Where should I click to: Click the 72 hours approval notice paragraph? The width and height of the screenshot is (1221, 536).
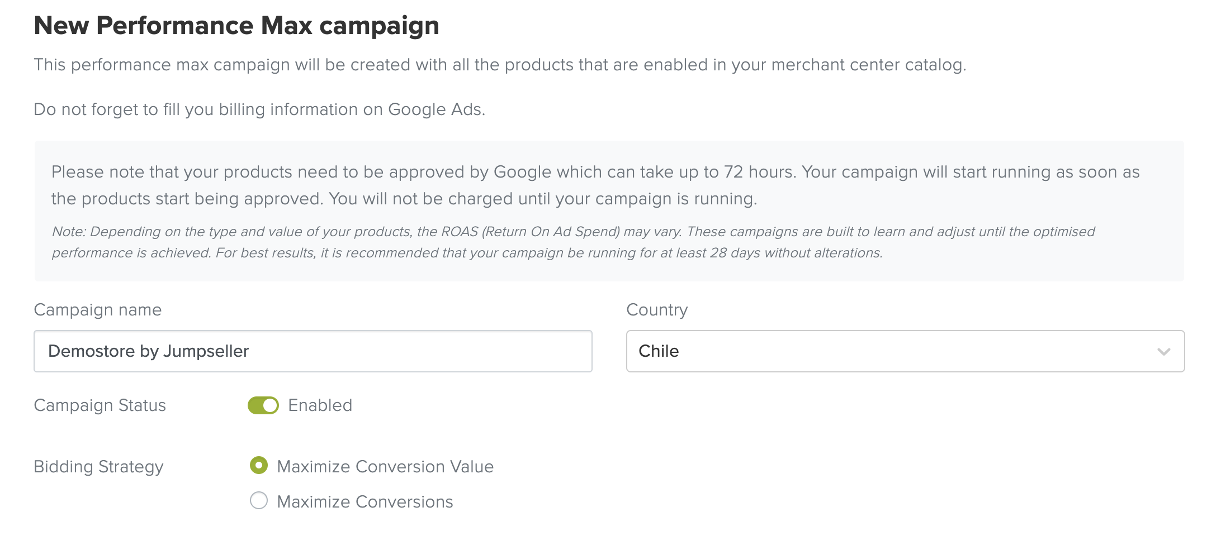[x=595, y=185]
